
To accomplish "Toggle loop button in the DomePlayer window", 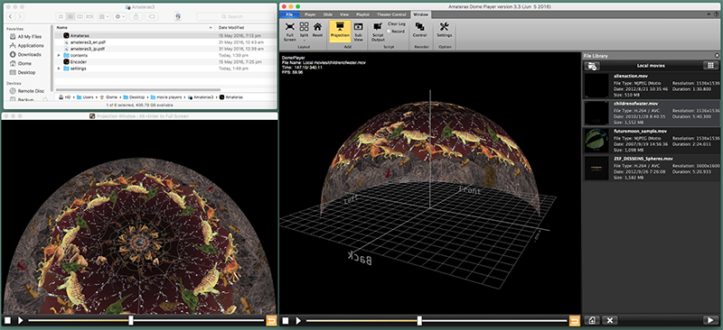I will (575, 321).
